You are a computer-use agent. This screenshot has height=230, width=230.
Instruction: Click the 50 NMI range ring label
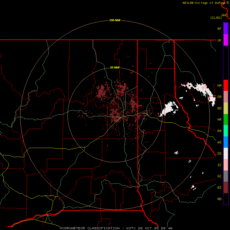tap(115, 68)
